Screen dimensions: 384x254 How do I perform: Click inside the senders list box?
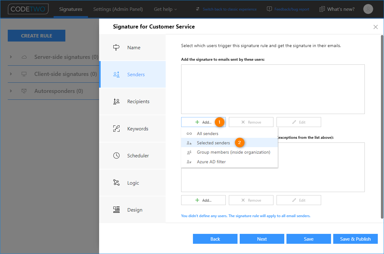point(273,89)
